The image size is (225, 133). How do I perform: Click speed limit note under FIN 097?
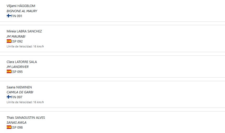[25, 102]
